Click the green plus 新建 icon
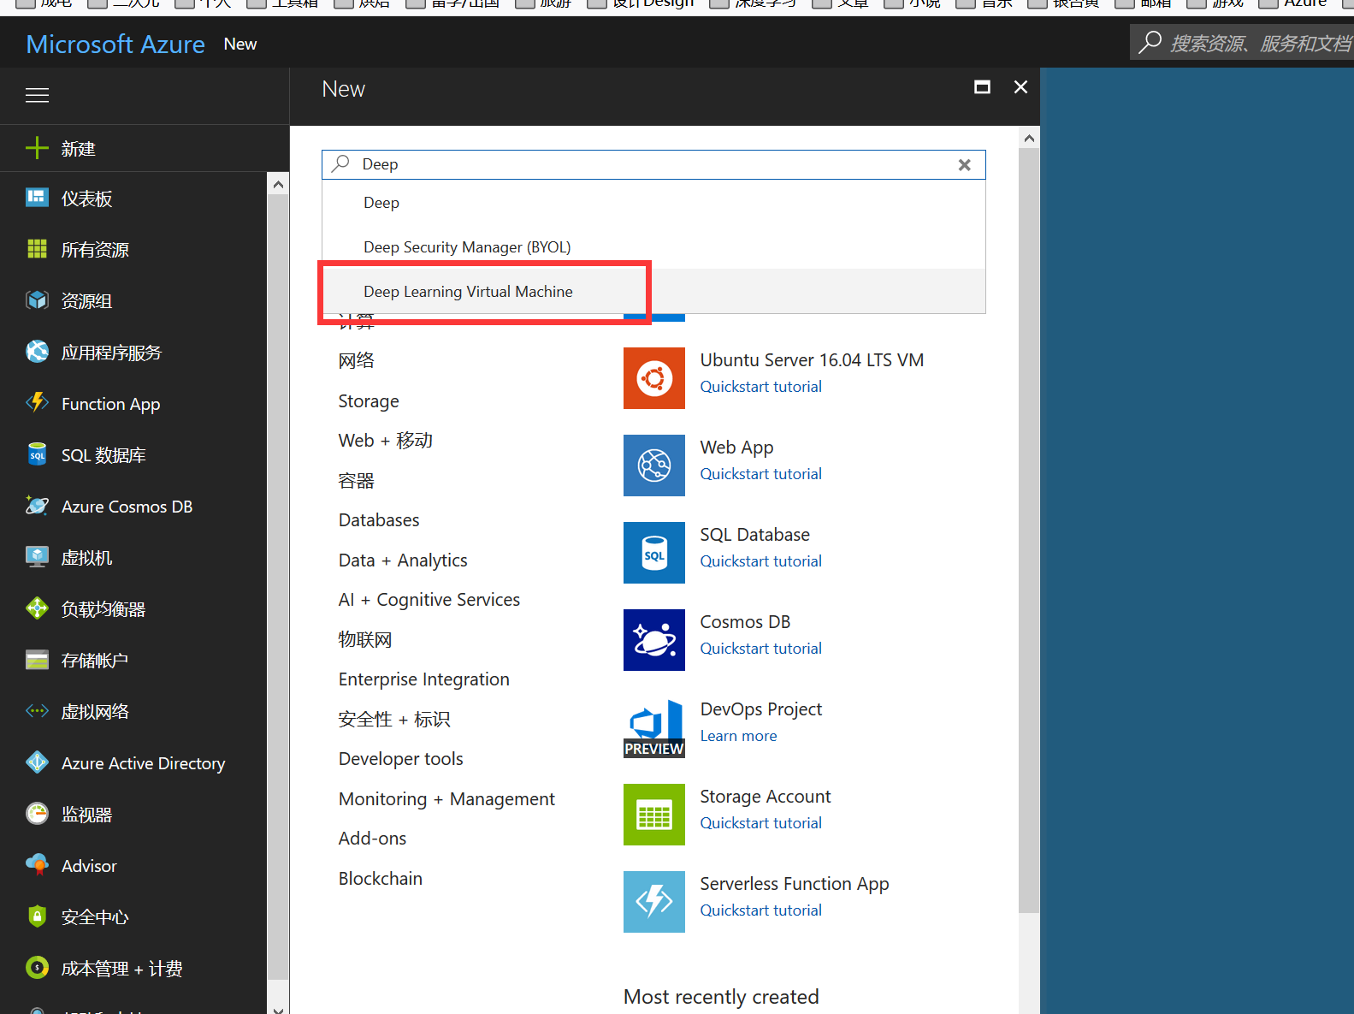This screenshot has height=1014, width=1354. tap(37, 148)
